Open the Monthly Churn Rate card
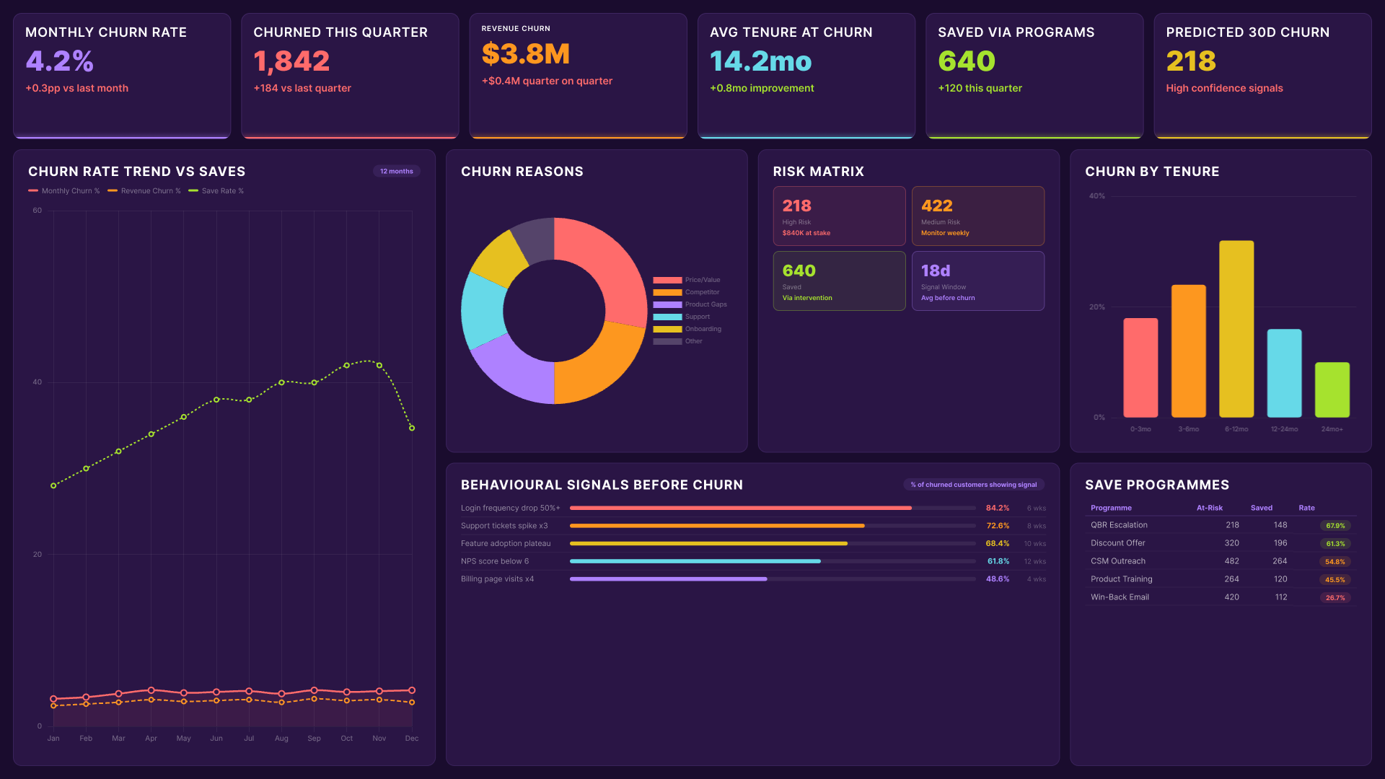Image resolution: width=1385 pixels, height=779 pixels. click(x=122, y=76)
